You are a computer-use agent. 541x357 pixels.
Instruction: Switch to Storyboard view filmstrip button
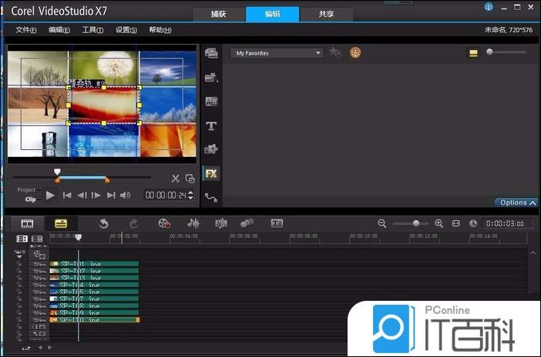pos(28,223)
